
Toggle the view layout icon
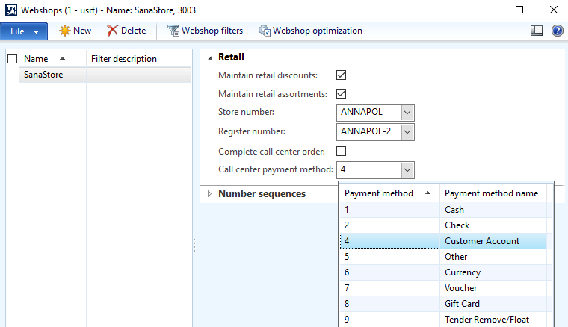click(537, 31)
